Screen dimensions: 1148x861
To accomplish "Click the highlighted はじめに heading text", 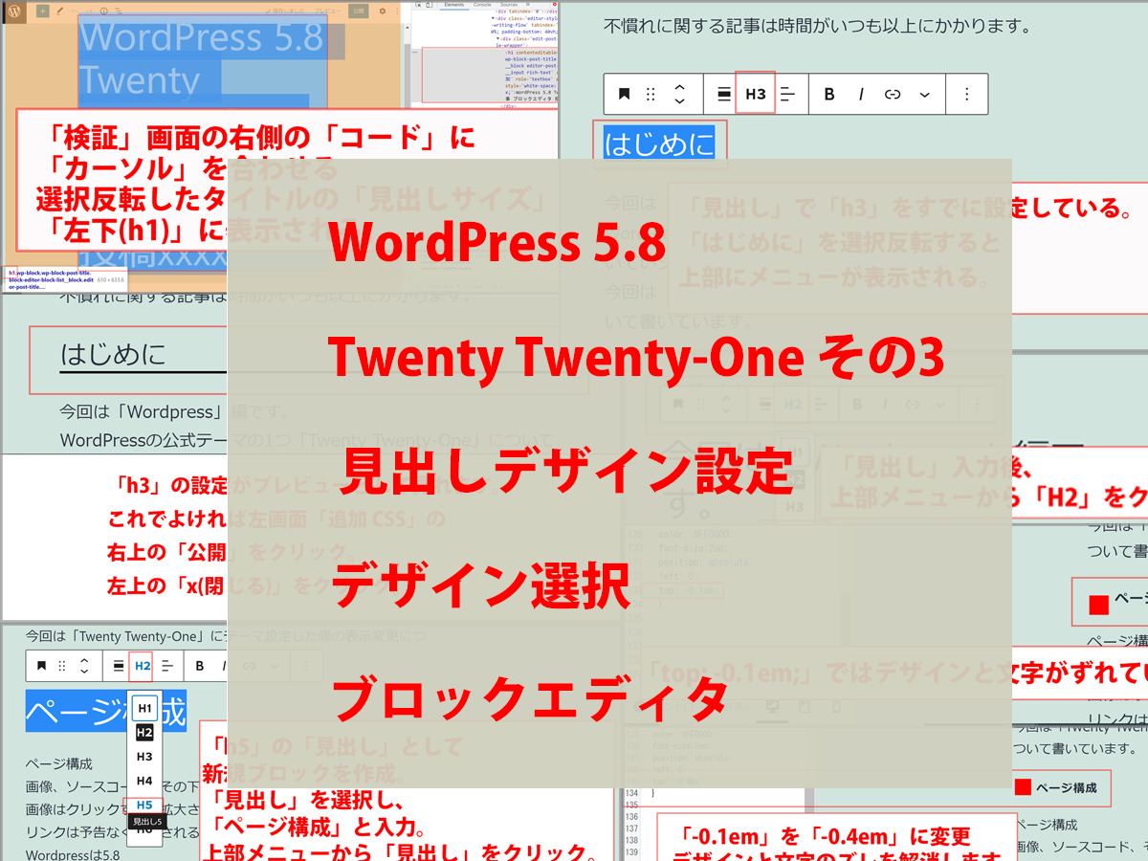I will pos(659,144).
